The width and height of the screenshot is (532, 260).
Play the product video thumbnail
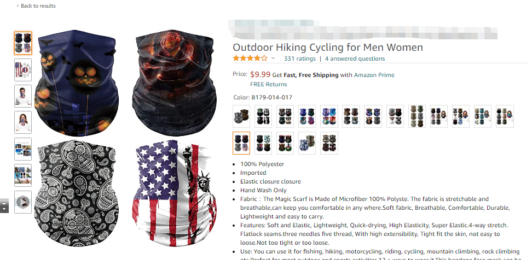click(x=23, y=202)
